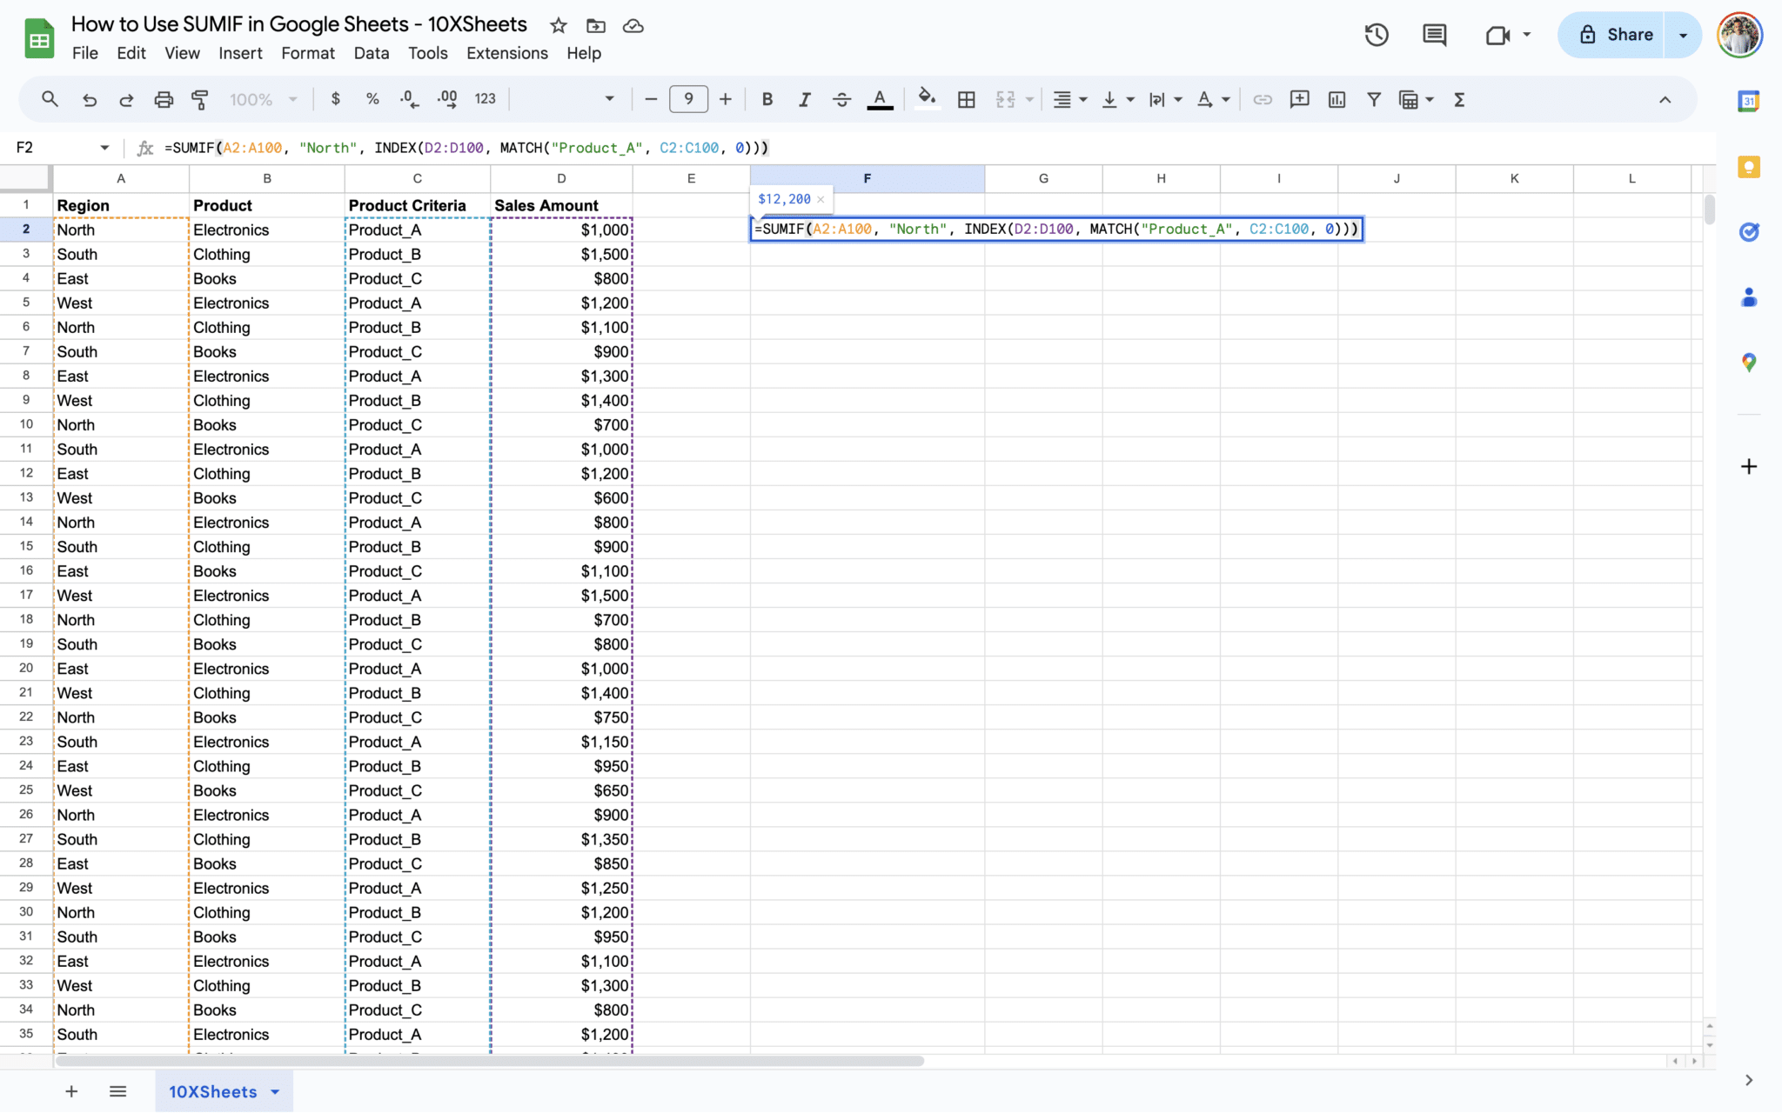The image size is (1782, 1113).
Task: Insert link using toolbar icon
Action: tap(1262, 99)
